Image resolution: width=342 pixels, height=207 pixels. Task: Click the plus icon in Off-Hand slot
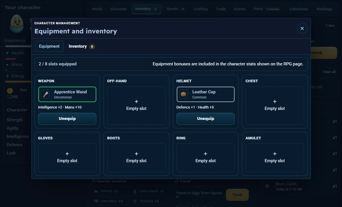(136, 102)
